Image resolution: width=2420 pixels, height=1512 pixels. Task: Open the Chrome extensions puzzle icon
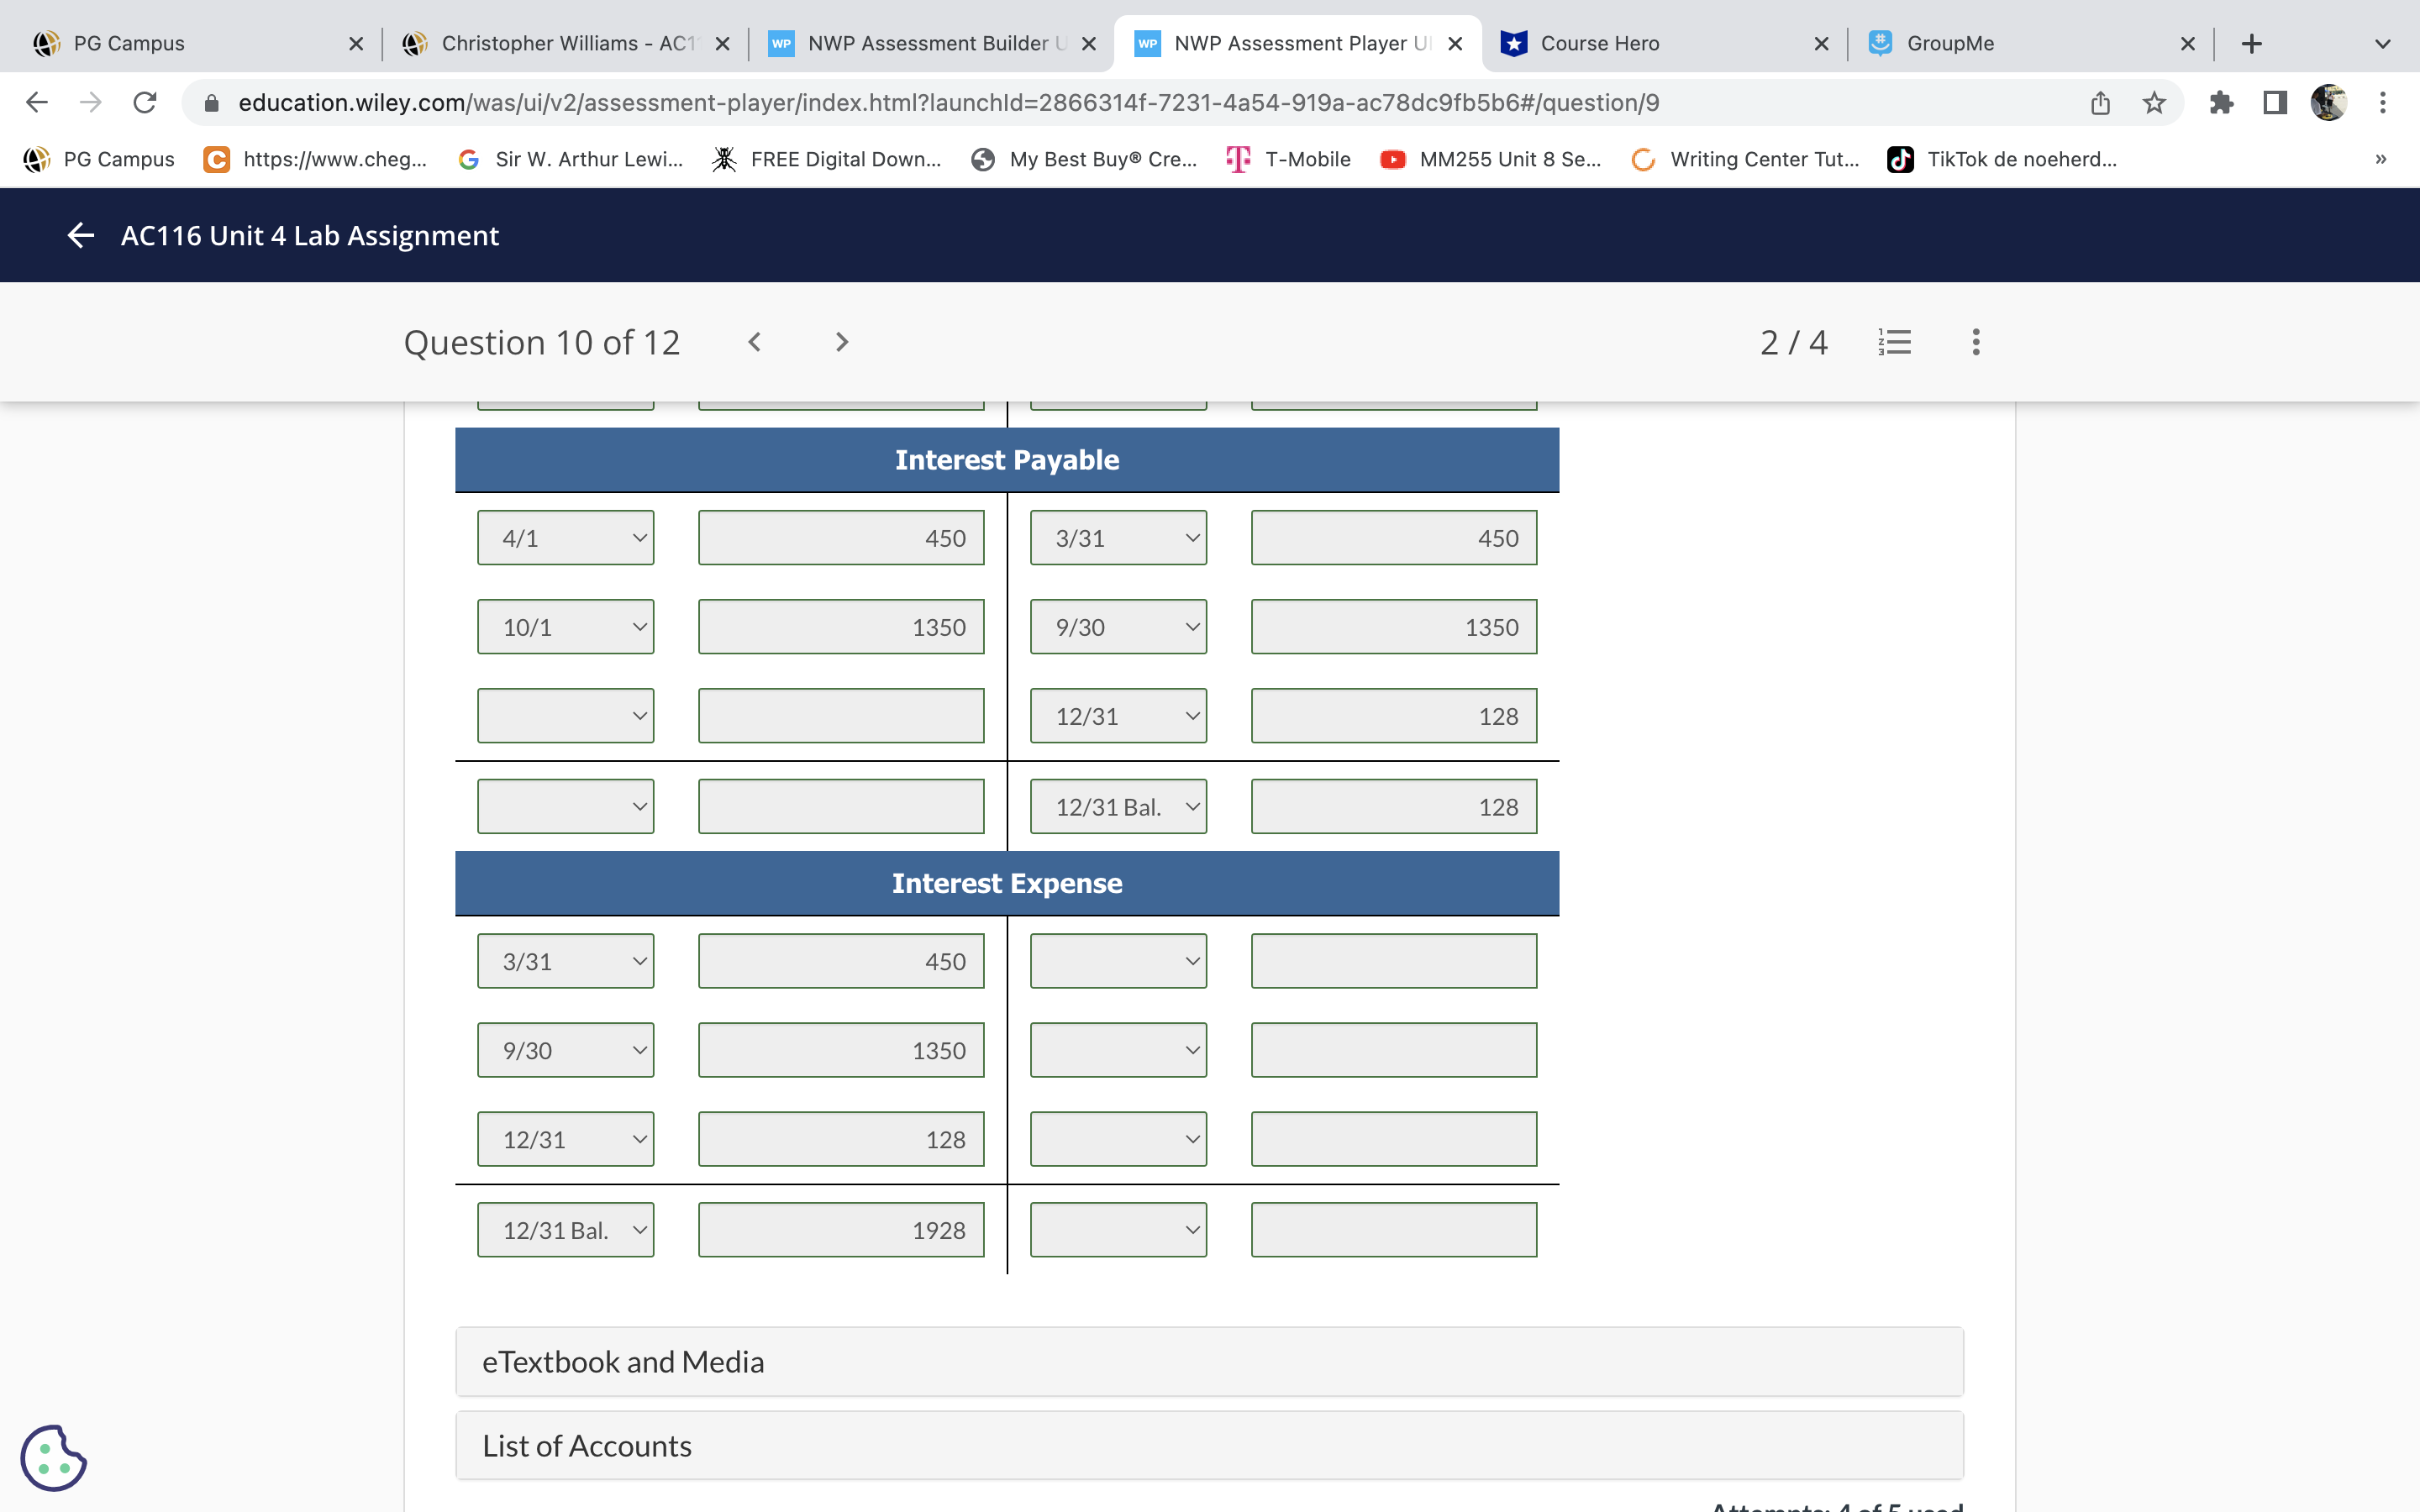point(2221,103)
